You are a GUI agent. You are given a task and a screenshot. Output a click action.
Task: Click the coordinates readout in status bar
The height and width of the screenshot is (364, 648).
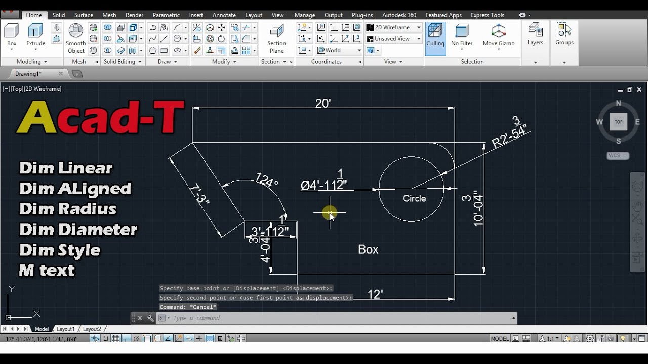coord(42,339)
